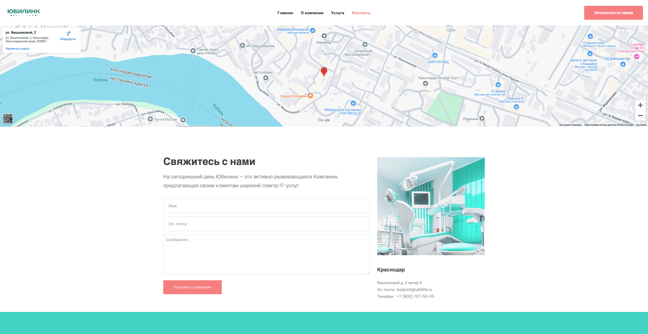Focus the Имя input field
This screenshot has height=334, width=648.
(266, 206)
